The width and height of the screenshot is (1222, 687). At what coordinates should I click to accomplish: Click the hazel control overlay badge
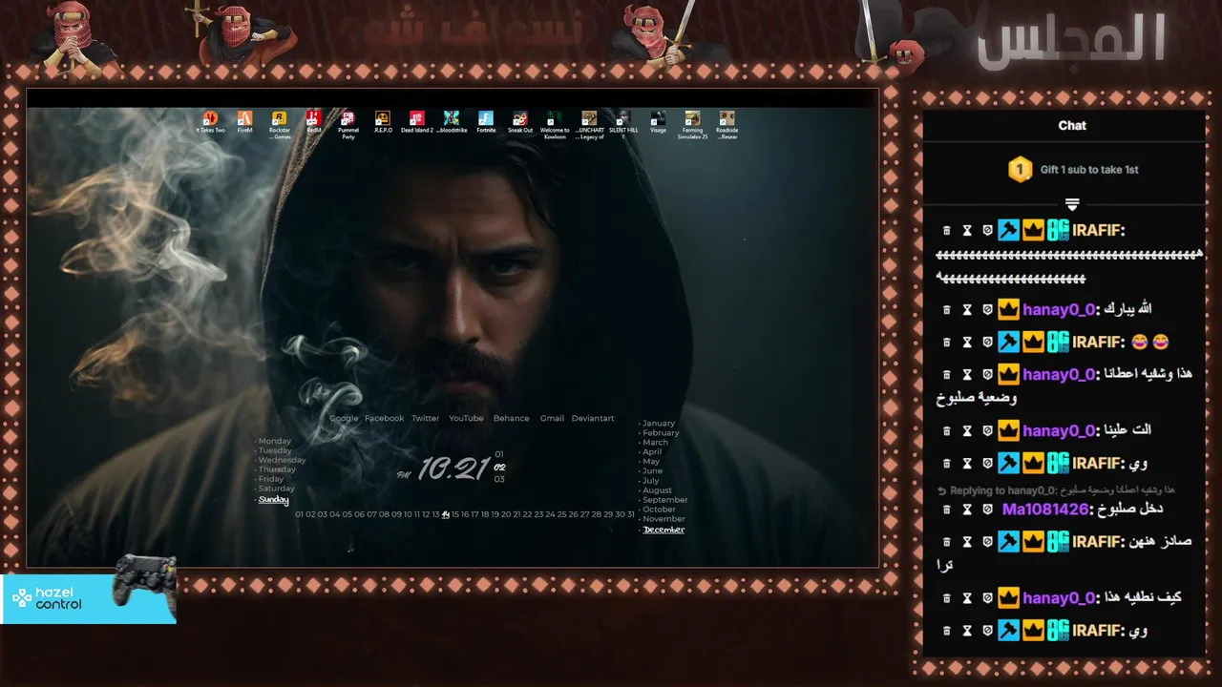(89, 598)
